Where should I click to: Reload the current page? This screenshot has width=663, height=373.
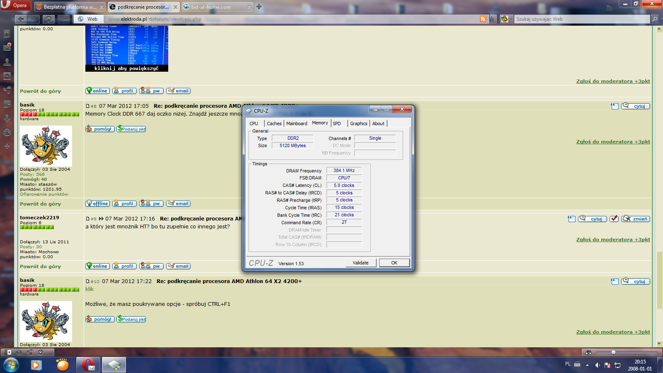pyautogui.click(x=48, y=19)
